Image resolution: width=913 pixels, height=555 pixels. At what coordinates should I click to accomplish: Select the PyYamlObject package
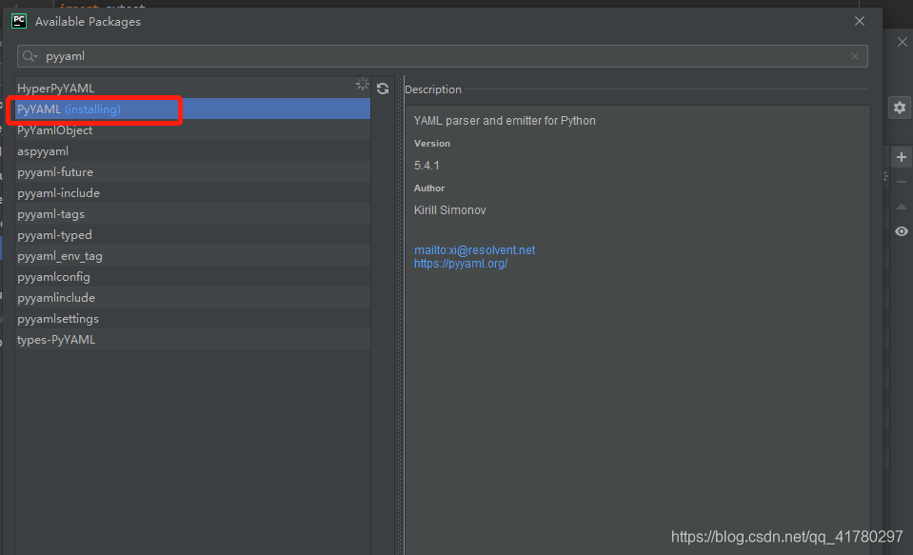[x=192, y=129]
